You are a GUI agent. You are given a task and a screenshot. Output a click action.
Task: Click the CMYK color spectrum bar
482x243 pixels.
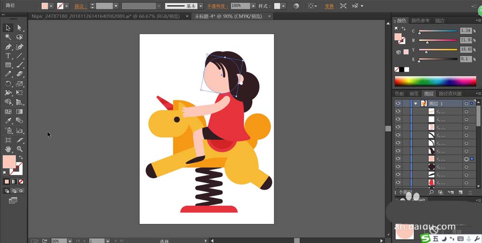tap(435, 81)
